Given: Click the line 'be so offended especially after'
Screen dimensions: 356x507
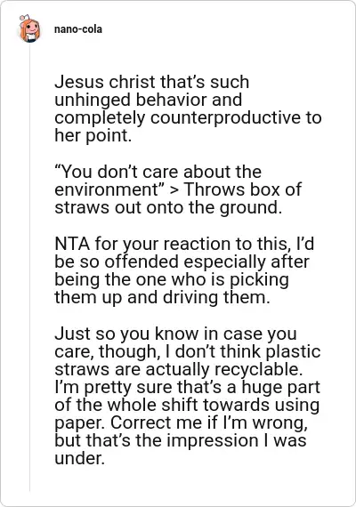Looking at the screenshot, I should pyautogui.click(x=182, y=262).
